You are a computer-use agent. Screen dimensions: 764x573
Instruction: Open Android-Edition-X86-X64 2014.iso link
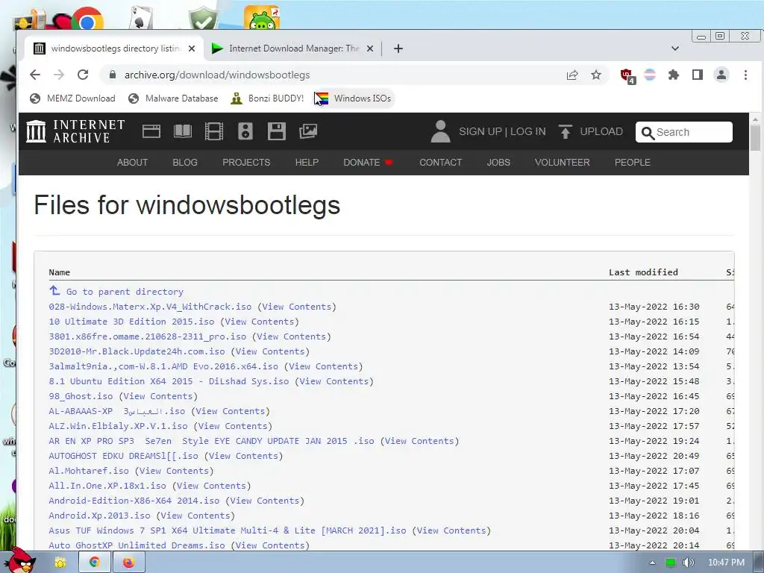pos(134,501)
